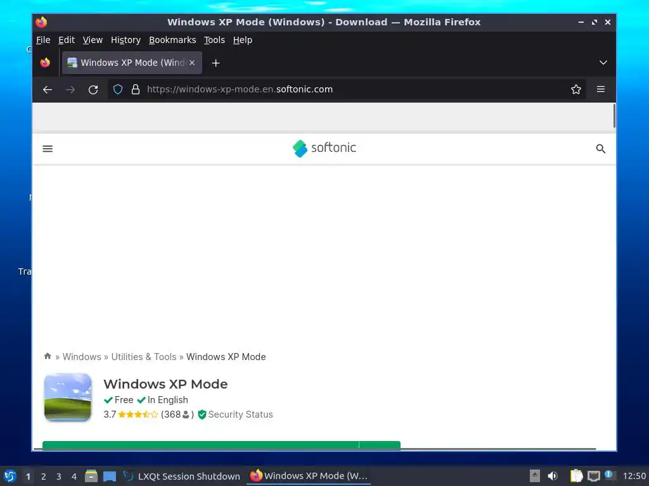Screen dimensions: 649x486
Task: Open the network monitor tray icon
Action: pos(593,476)
